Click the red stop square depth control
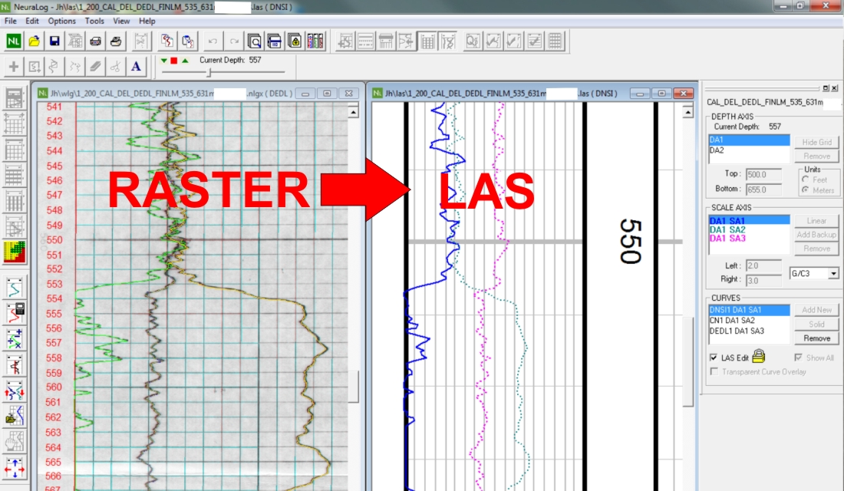Screen dimensions: 844x491 [x=174, y=61]
